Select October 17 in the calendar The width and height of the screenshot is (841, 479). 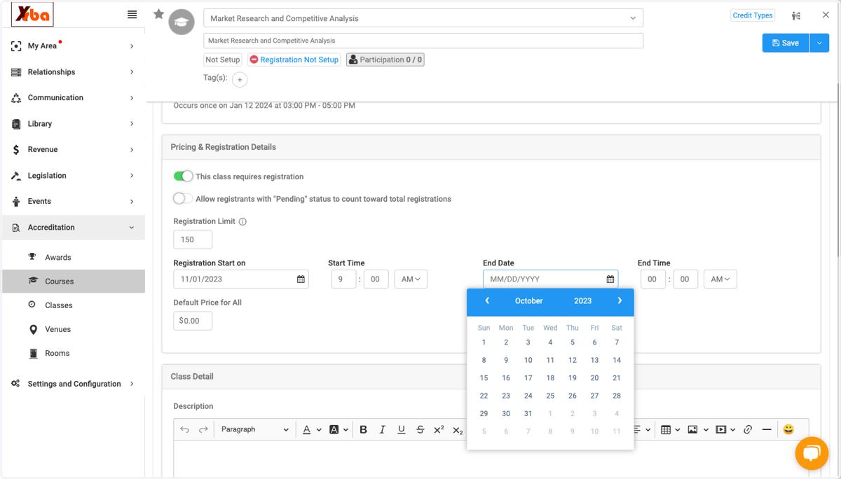(528, 378)
